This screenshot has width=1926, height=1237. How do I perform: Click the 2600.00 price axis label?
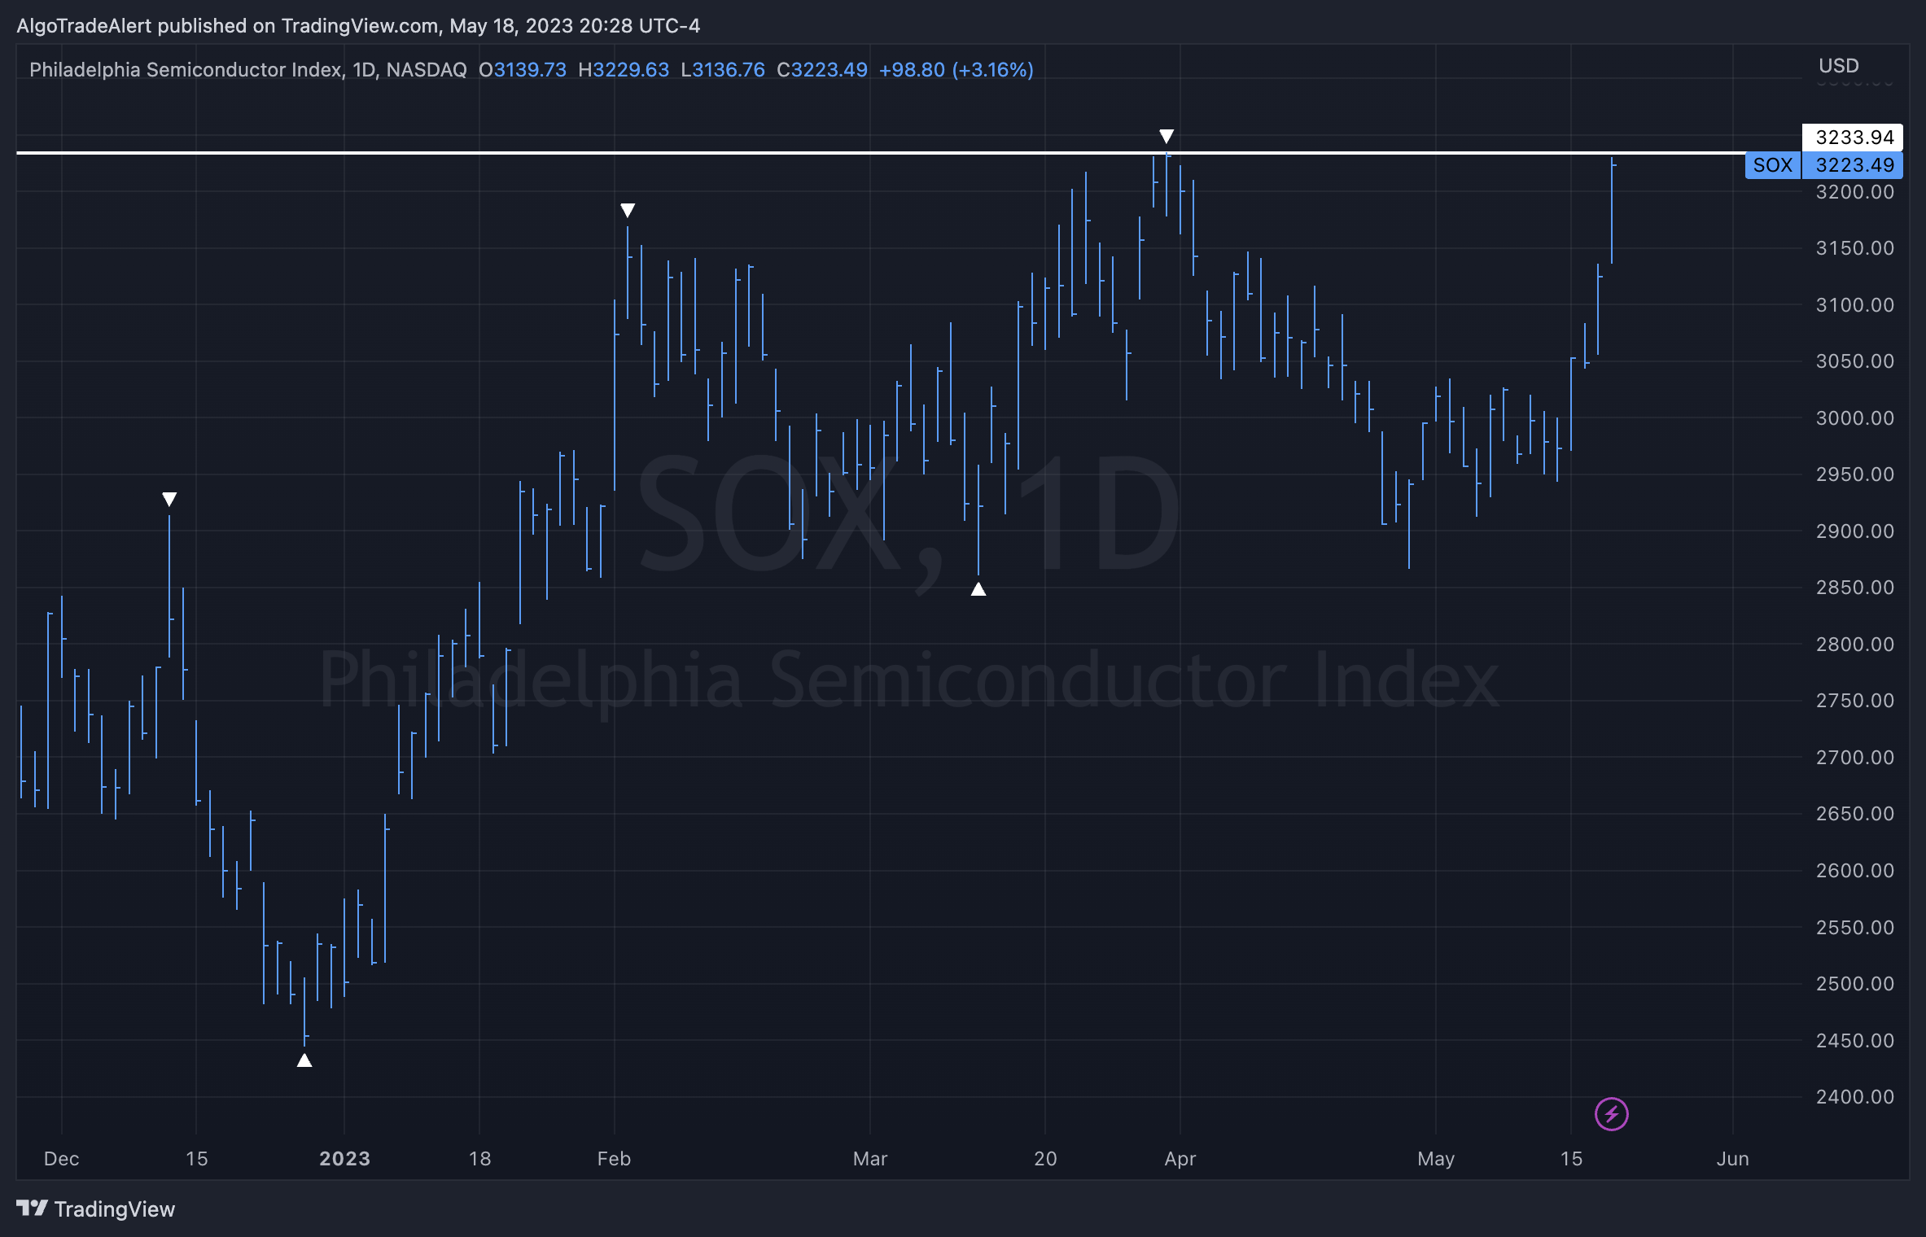tap(1854, 871)
